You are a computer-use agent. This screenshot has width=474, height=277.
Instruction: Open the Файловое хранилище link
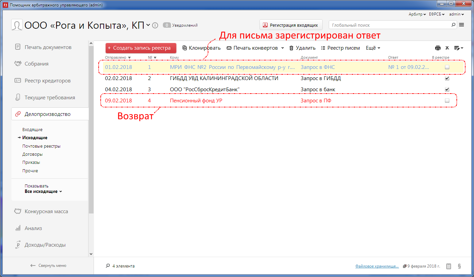[x=377, y=266]
